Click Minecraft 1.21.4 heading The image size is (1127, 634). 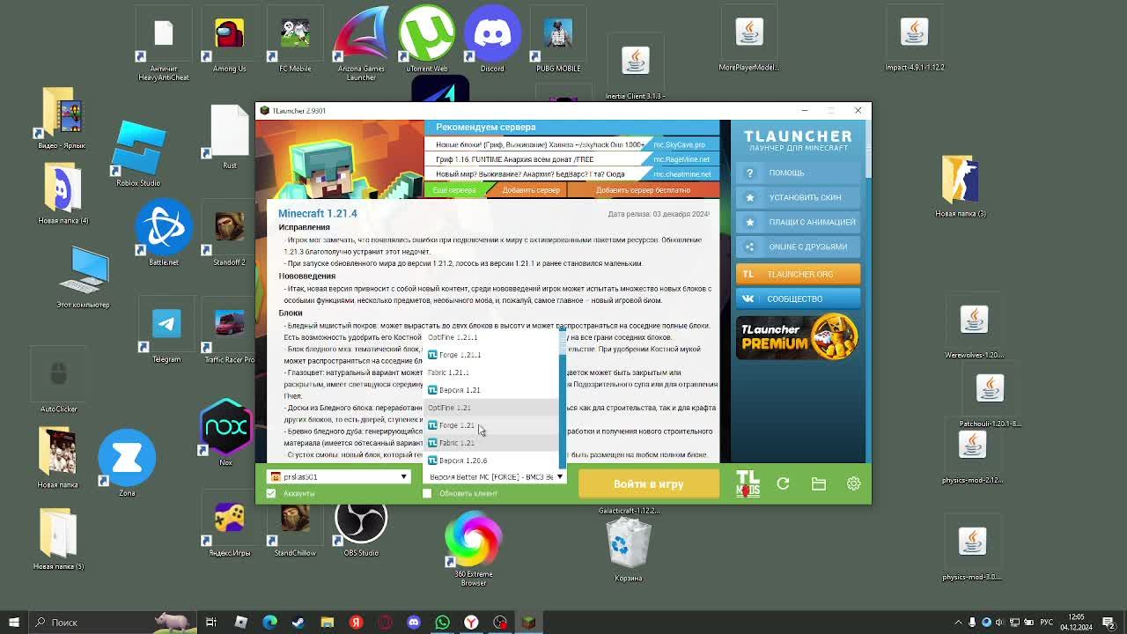point(318,214)
